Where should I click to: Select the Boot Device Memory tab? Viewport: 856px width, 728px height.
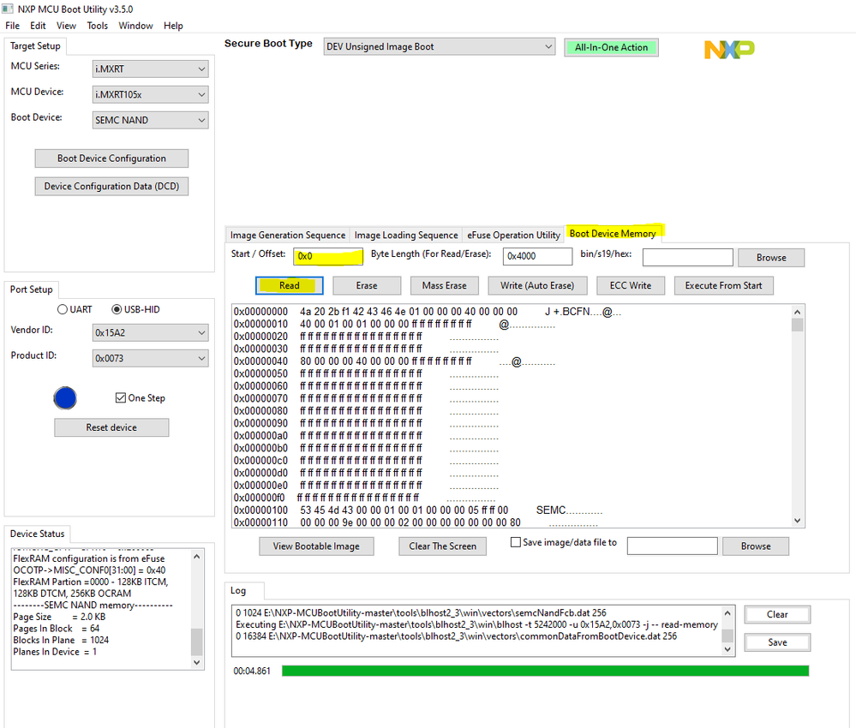[x=613, y=234]
